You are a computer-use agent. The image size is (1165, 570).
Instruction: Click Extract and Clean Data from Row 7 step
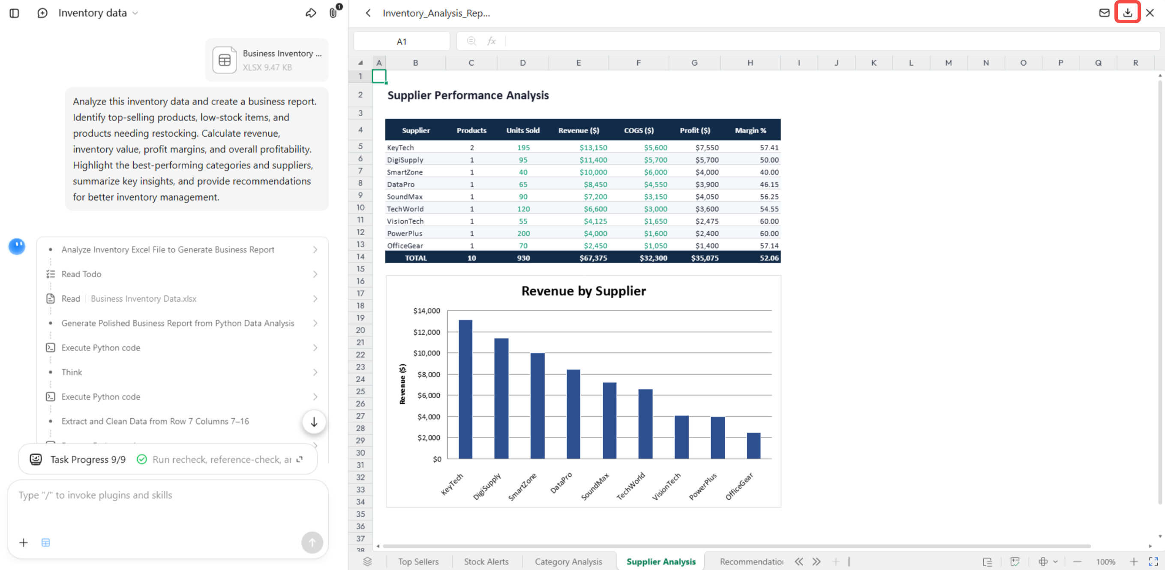click(x=155, y=421)
